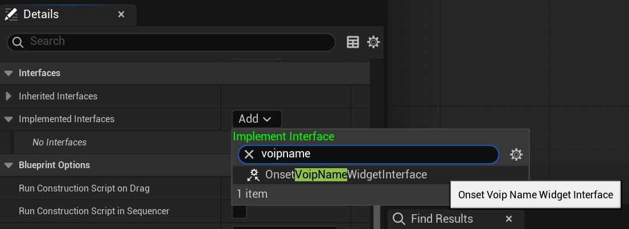Open the Implement Interface popup settings gear
629x229 pixels.
[x=516, y=155]
